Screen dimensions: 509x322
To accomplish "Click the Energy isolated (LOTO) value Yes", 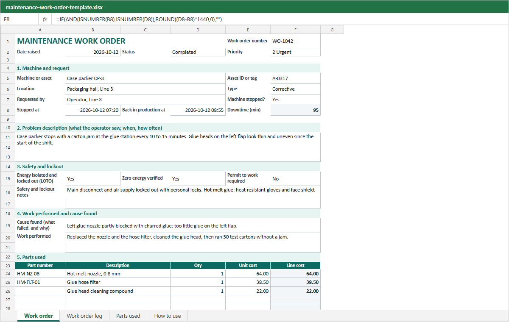I will [93, 179].
